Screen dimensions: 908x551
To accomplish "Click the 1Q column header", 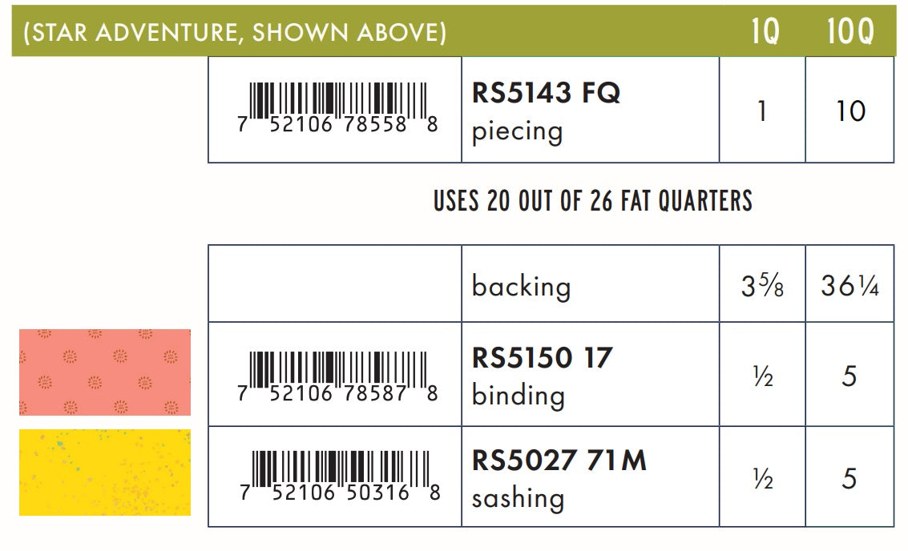I will 765,32.
